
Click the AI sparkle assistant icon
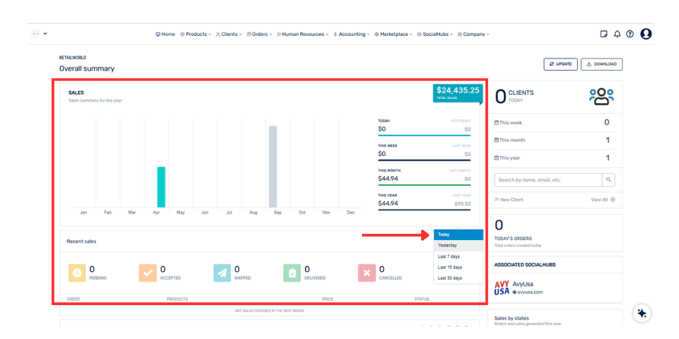(x=642, y=313)
